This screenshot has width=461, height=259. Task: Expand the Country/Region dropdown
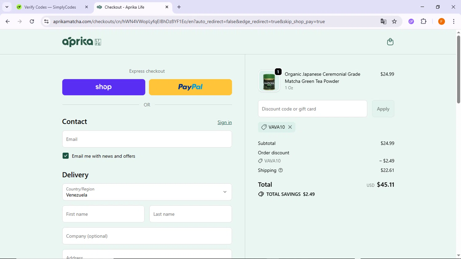[147, 192]
